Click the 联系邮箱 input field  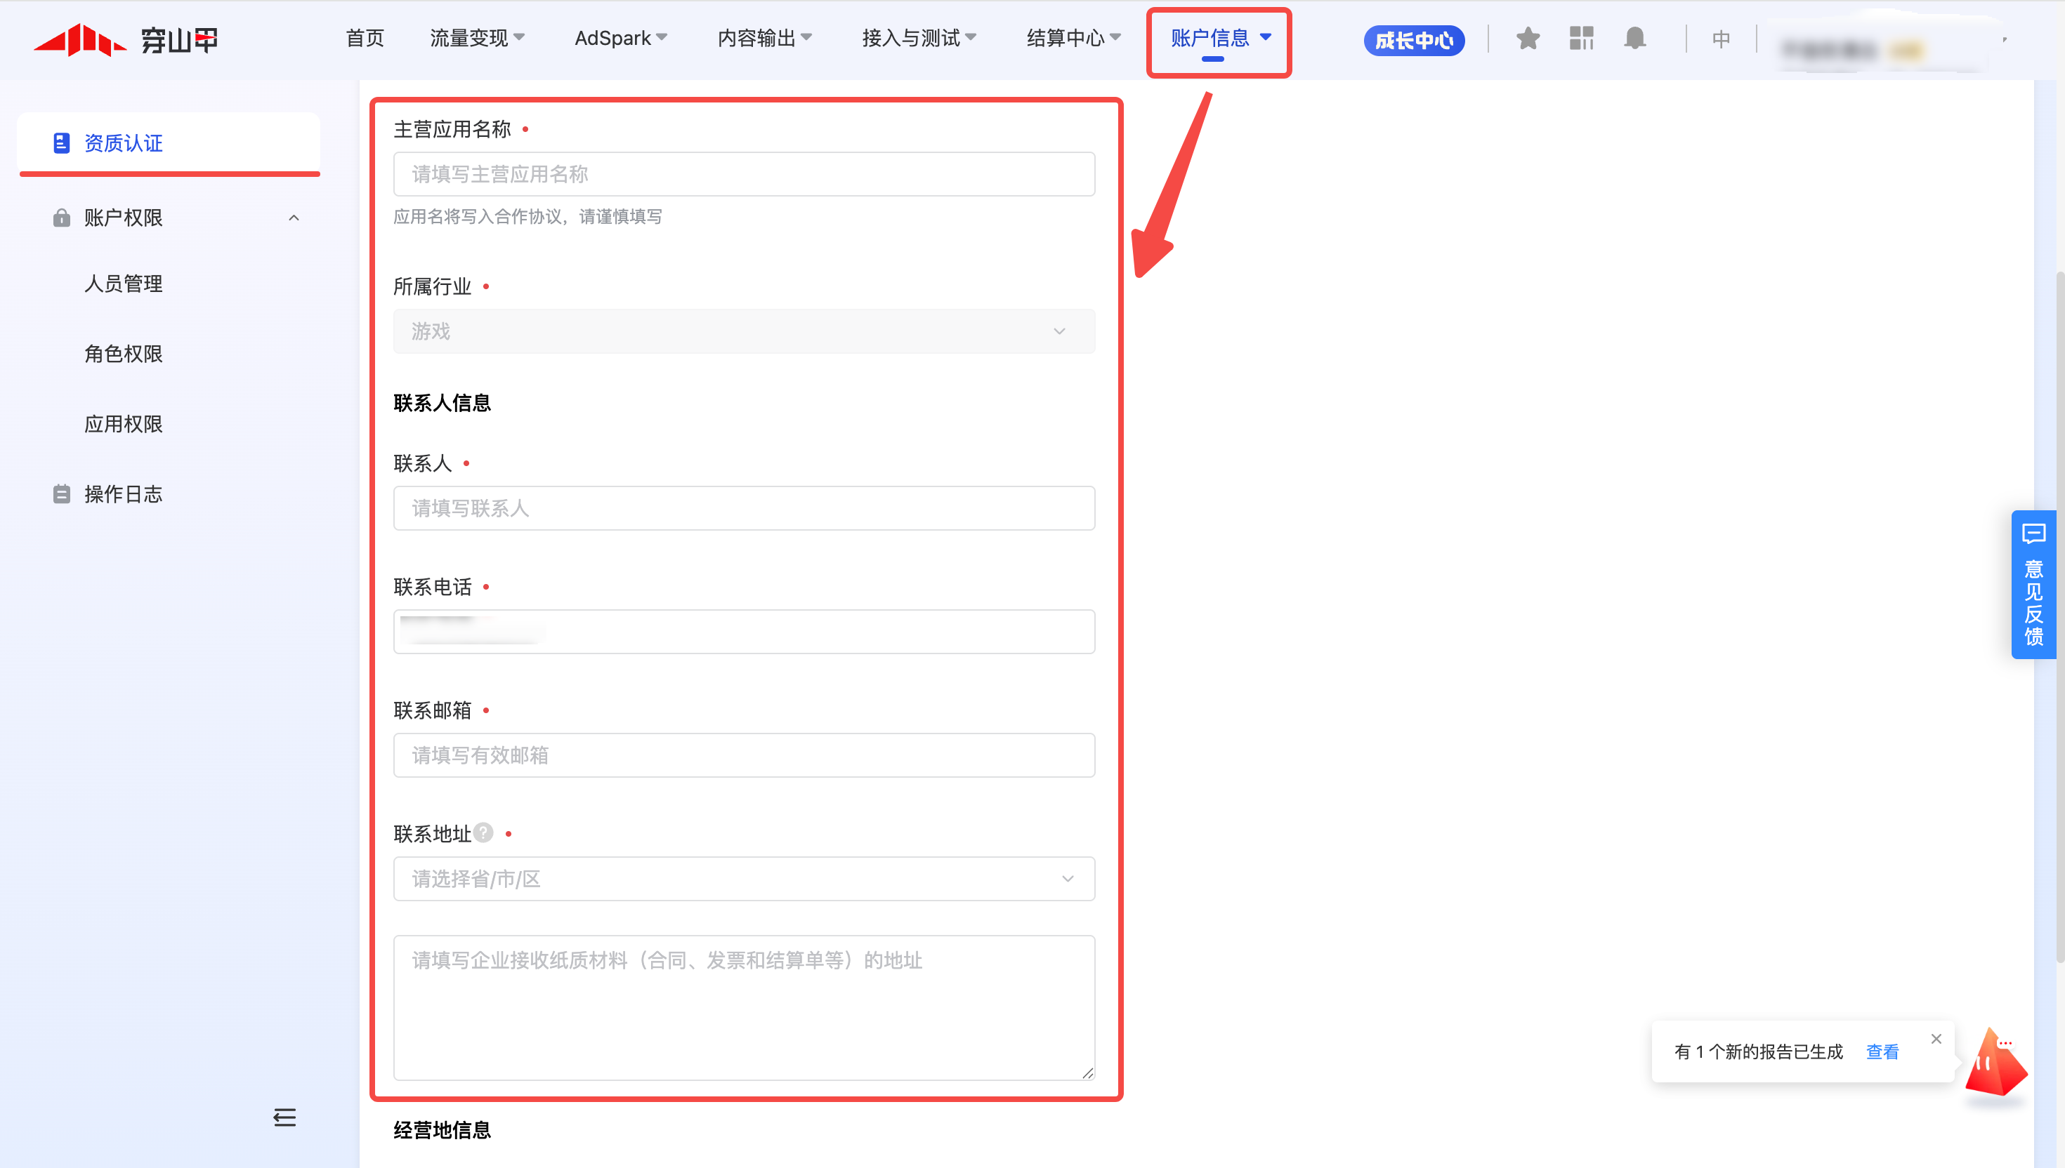pyautogui.click(x=743, y=755)
